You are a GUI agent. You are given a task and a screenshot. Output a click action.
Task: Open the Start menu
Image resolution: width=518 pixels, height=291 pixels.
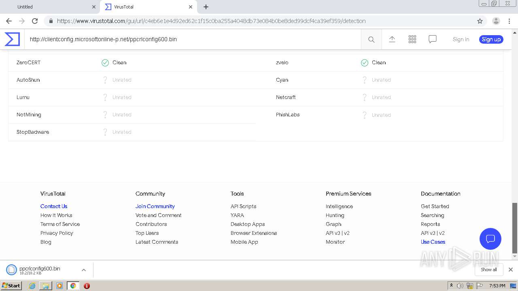point(11,286)
